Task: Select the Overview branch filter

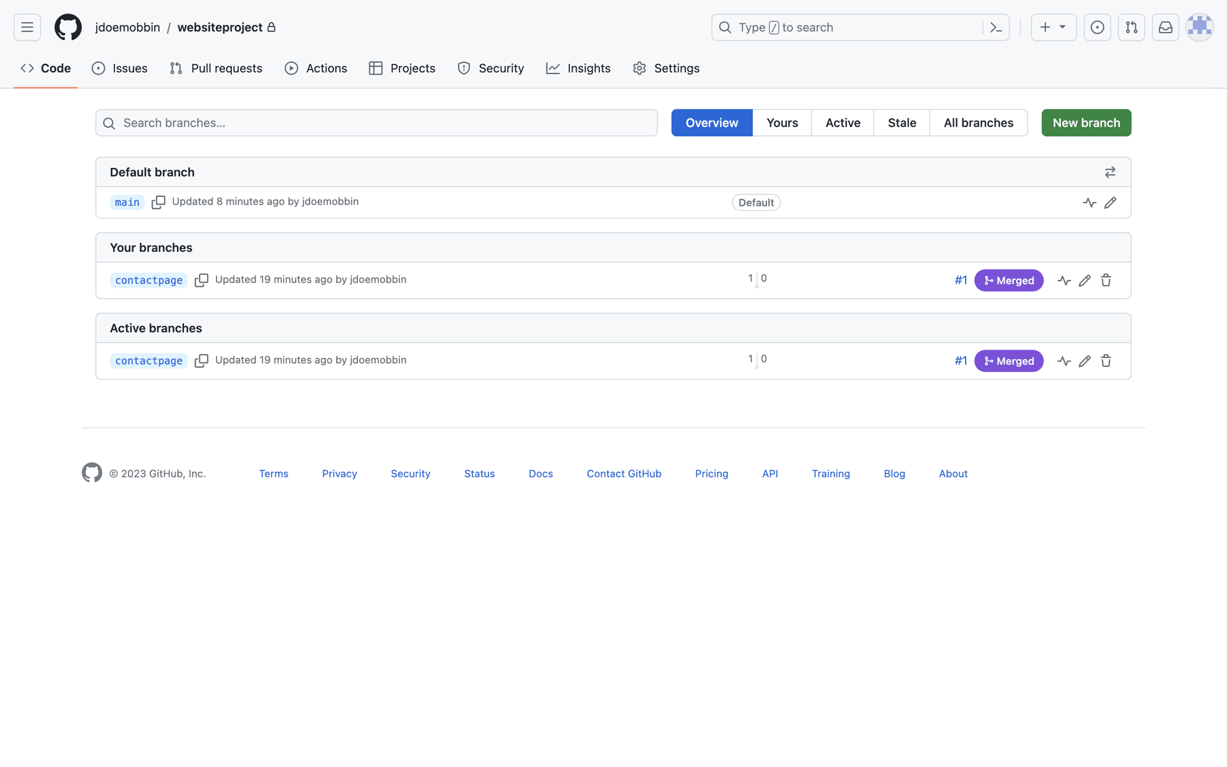Action: point(712,123)
